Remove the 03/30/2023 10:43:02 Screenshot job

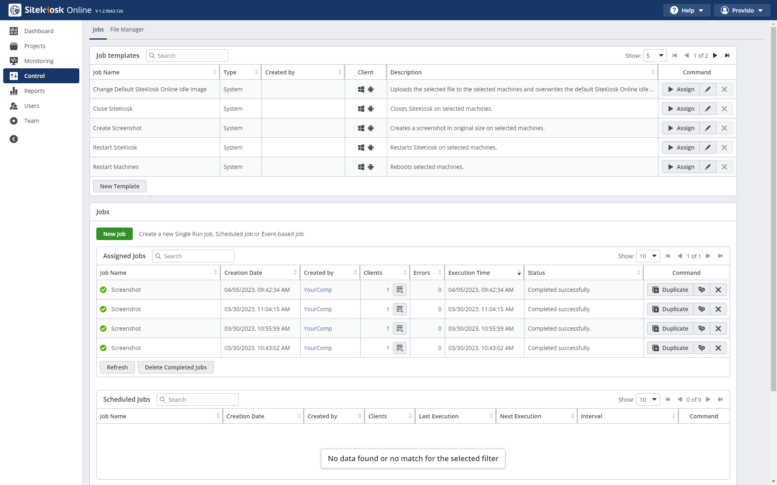pyautogui.click(x=718, y=348)
